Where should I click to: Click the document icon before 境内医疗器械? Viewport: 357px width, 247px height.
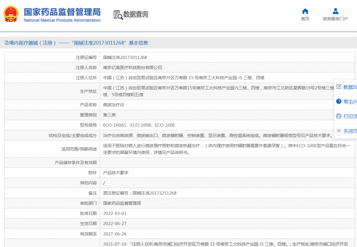7,43
